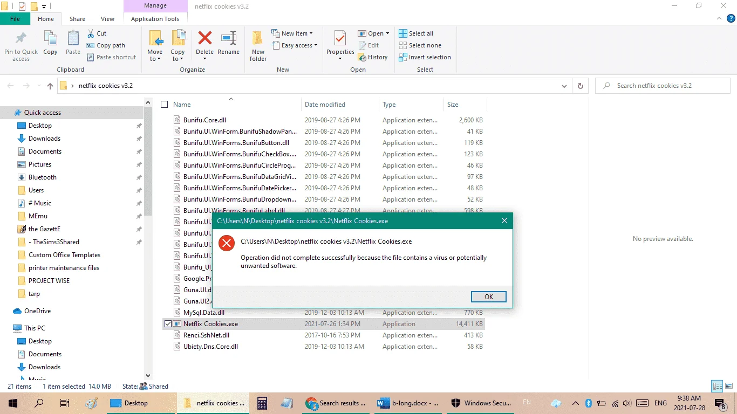This screenshot has height=414, width=737.
Task: Expand the address bar history dropdown
Action: coord(564,86)
